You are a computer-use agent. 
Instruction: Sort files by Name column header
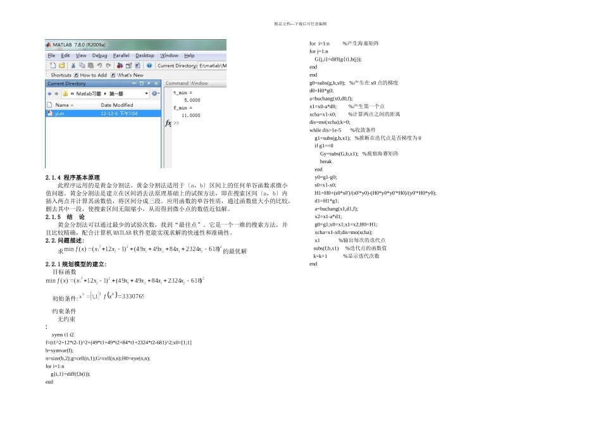[x=76, y=105]
